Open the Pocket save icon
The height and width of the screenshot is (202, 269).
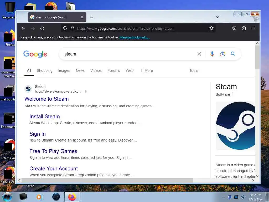coord(234,28)
